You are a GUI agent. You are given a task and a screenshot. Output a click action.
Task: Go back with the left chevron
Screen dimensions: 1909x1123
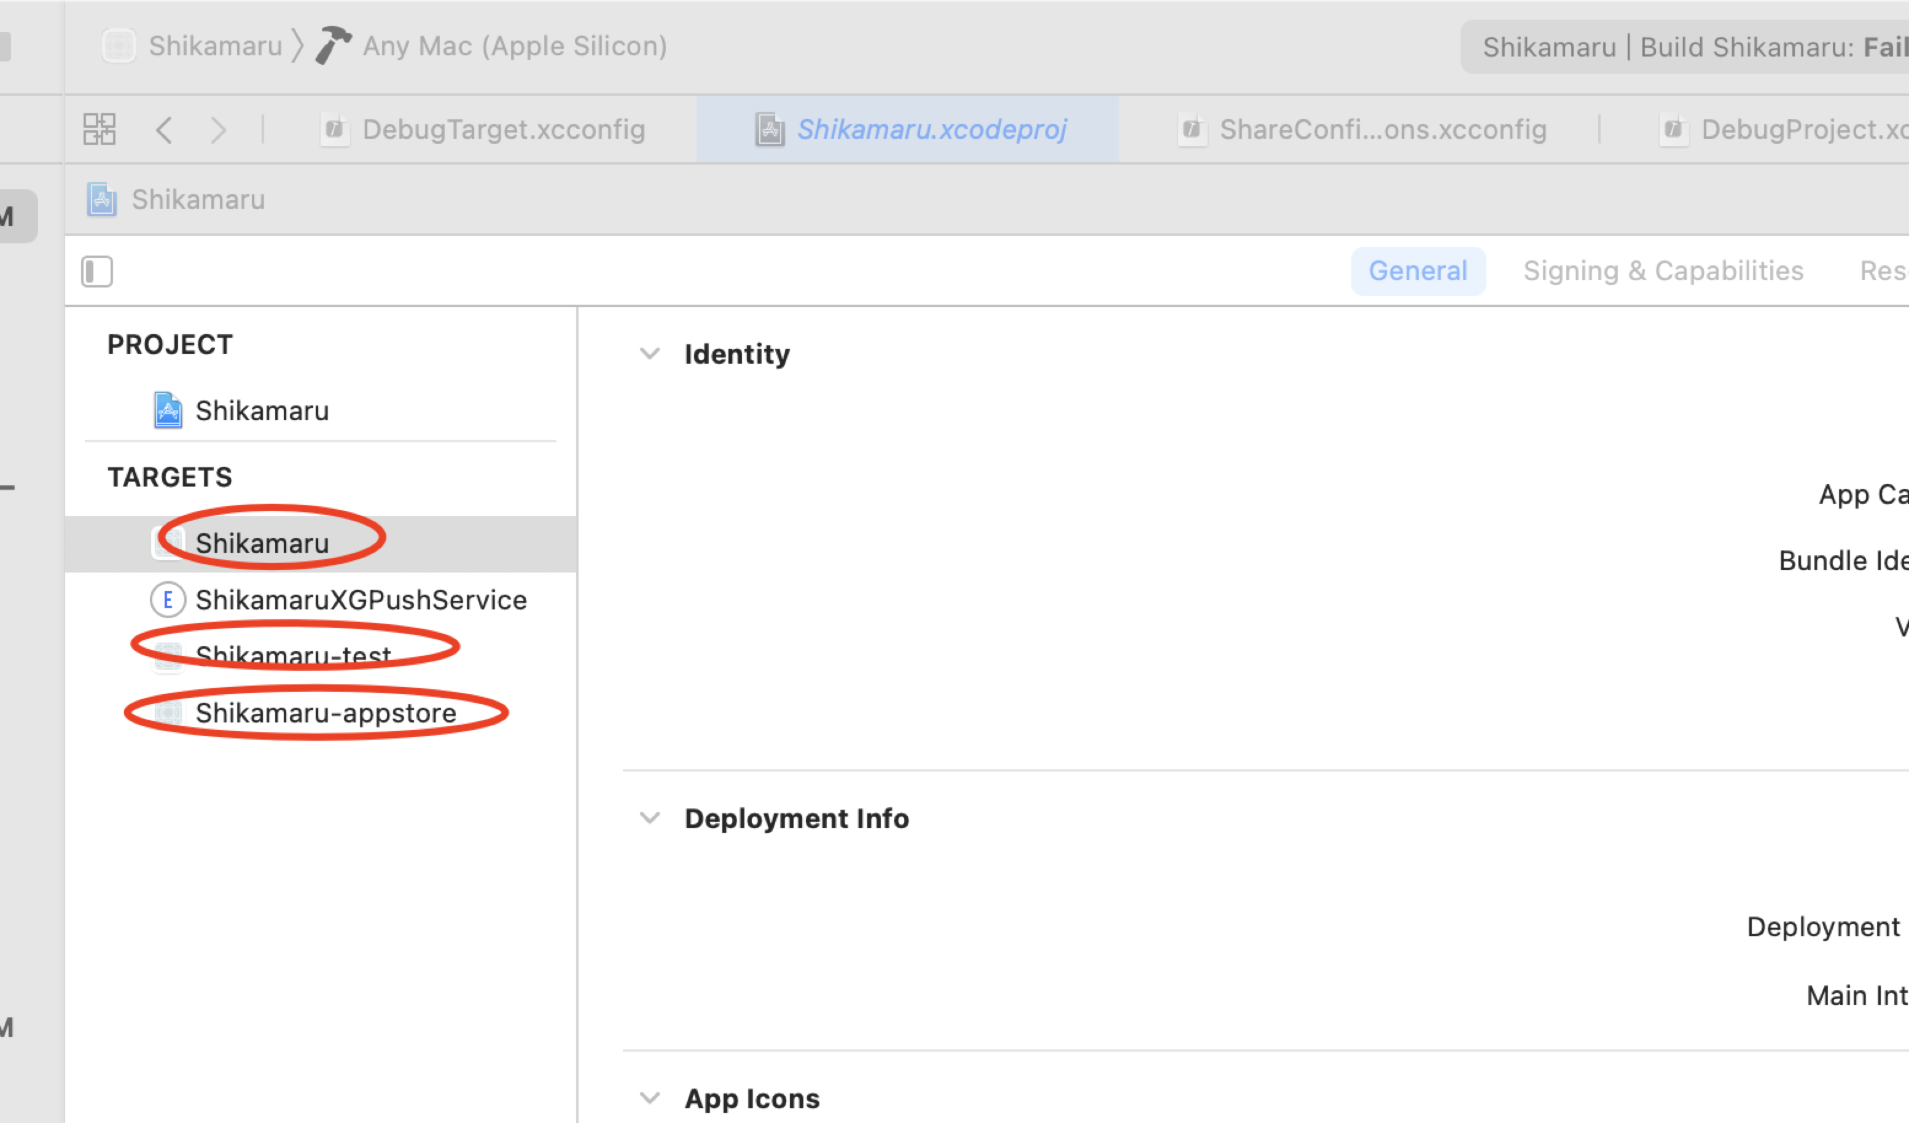[163, 130]
